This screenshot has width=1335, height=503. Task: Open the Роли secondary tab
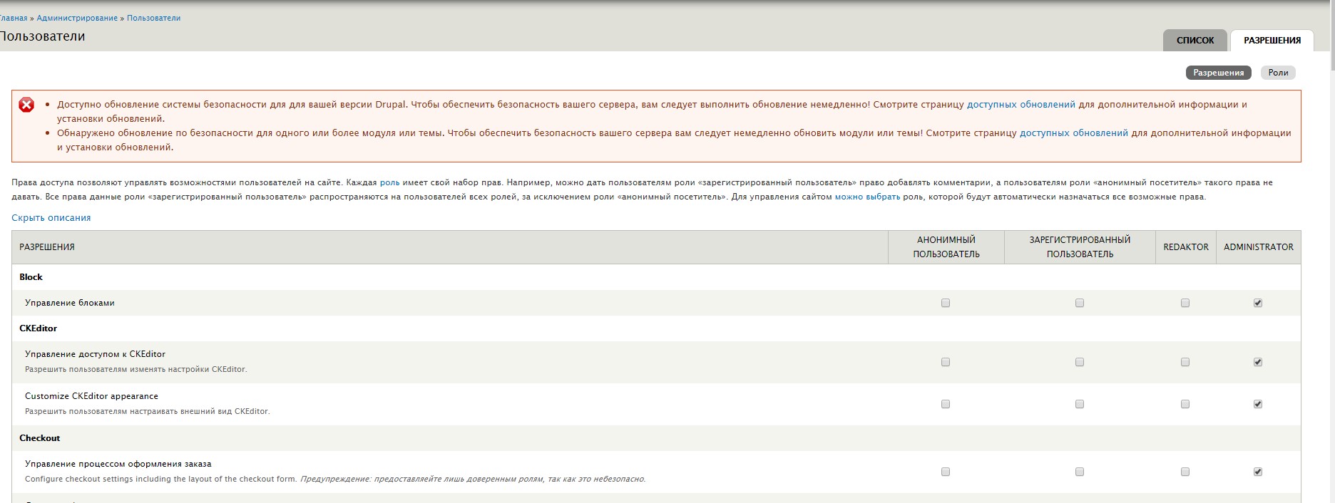pyautogui.click(x=1278, y=73)
